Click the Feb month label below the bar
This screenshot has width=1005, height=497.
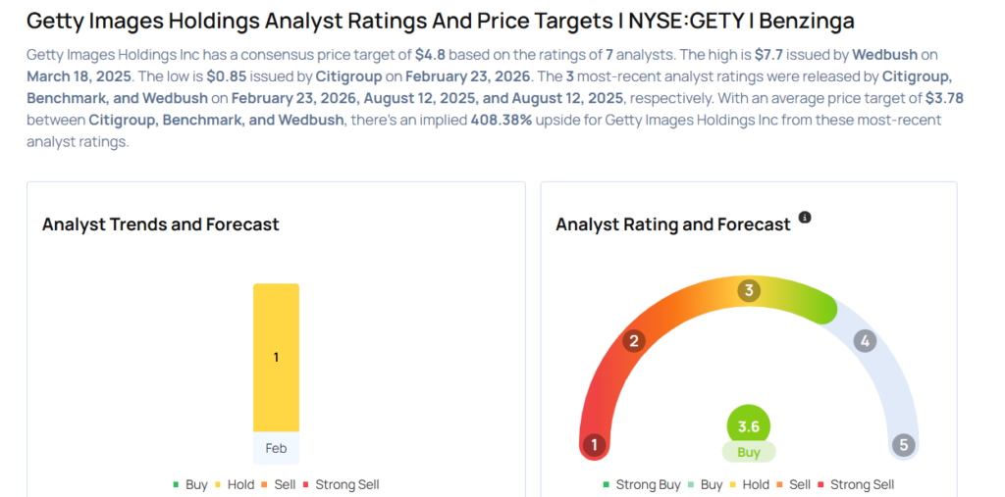pyautogui.click(x=276, y=448)
